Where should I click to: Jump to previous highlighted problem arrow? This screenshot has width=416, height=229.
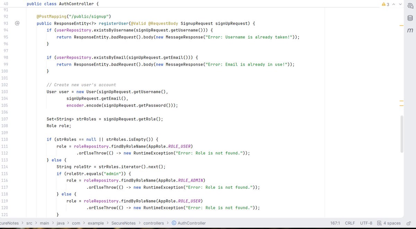coord(393,5)
